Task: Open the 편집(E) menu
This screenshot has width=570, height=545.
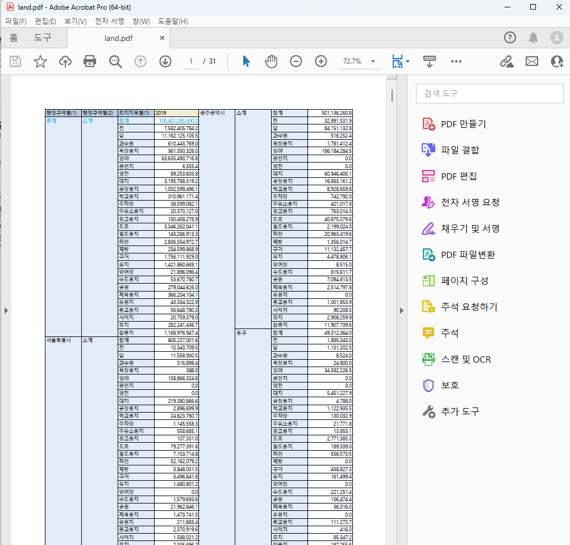Action: 45,22
